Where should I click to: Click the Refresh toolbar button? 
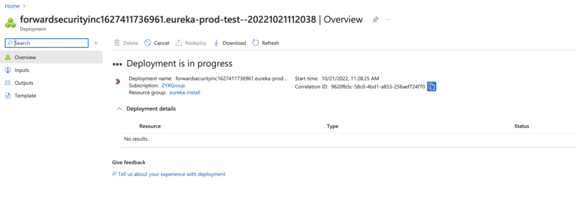265,43
